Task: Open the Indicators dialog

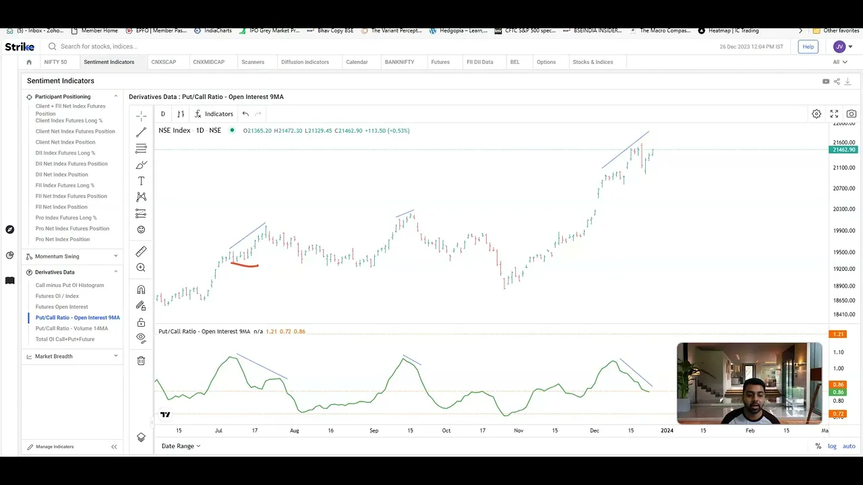Action: (x=214, y=114)
